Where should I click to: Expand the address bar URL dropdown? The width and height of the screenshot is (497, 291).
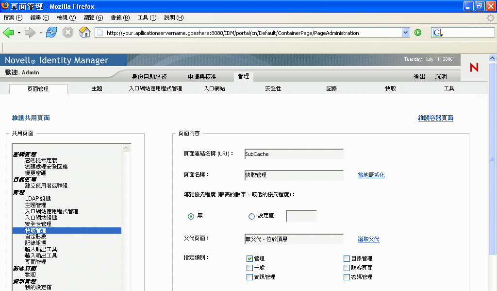pos(405,33)
